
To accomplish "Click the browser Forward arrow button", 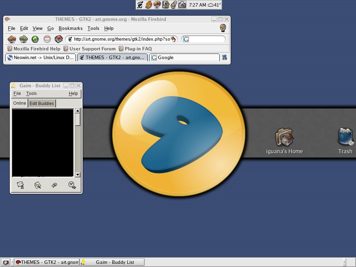I will click(x=23, y=39).
